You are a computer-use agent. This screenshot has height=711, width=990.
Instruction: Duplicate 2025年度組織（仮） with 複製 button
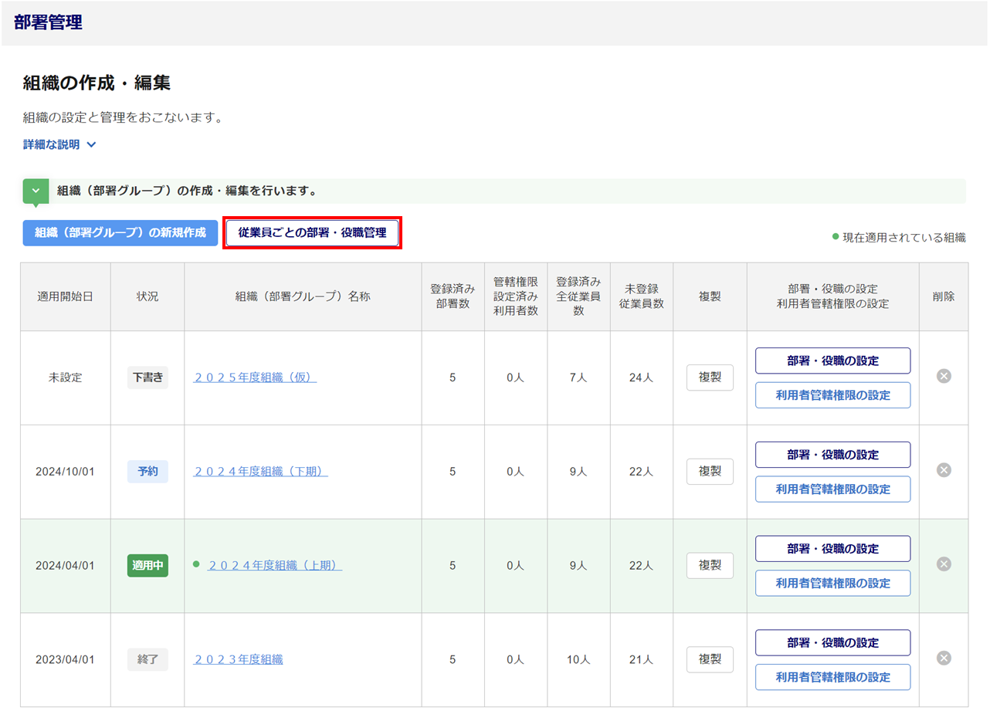[x=710, y=378]
